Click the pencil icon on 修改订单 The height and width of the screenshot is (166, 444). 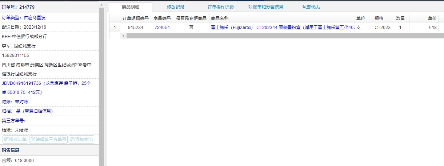[7, 140]
